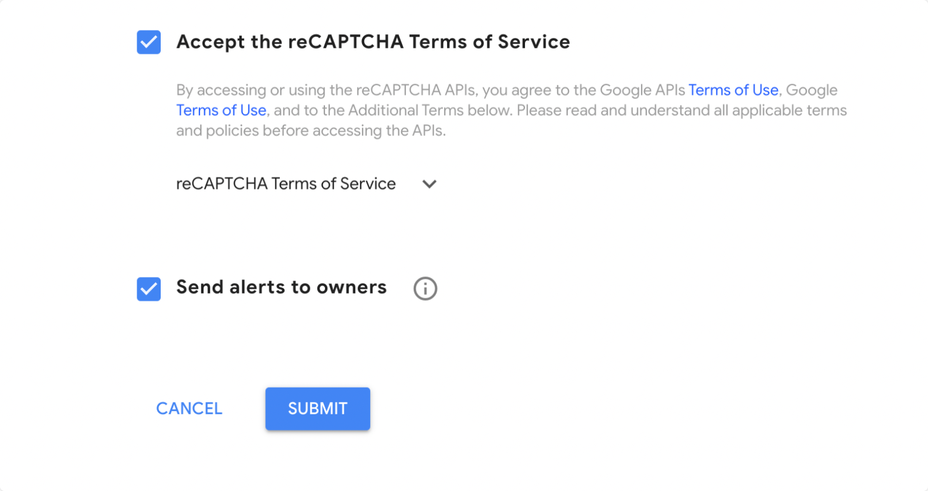Open the collapsed Terms of Service disclosure

pyautogui.click(x=430, y=184)
